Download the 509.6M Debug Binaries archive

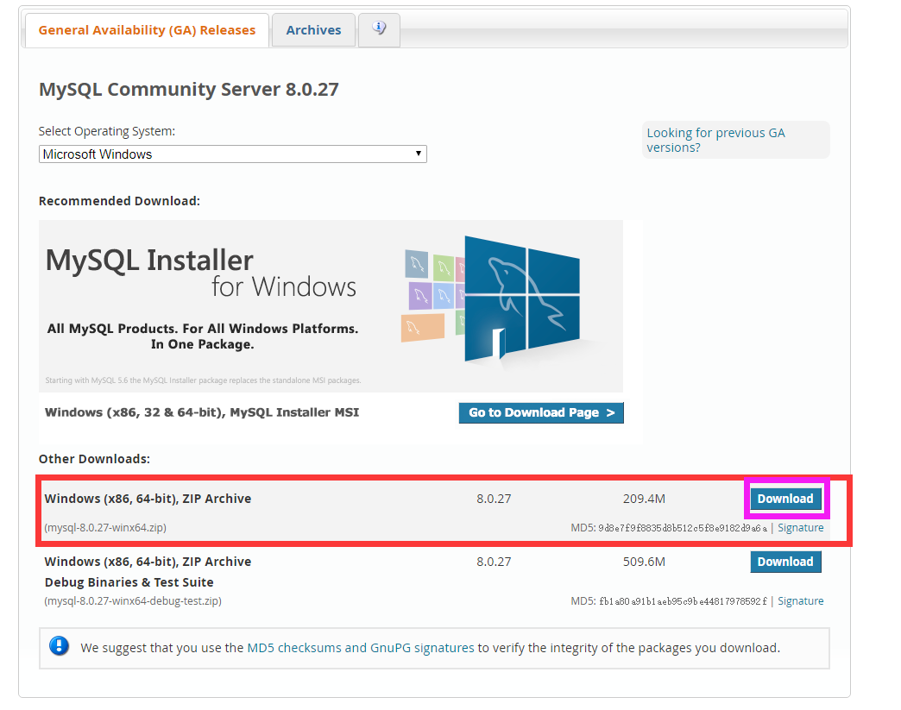coord(785,562)
